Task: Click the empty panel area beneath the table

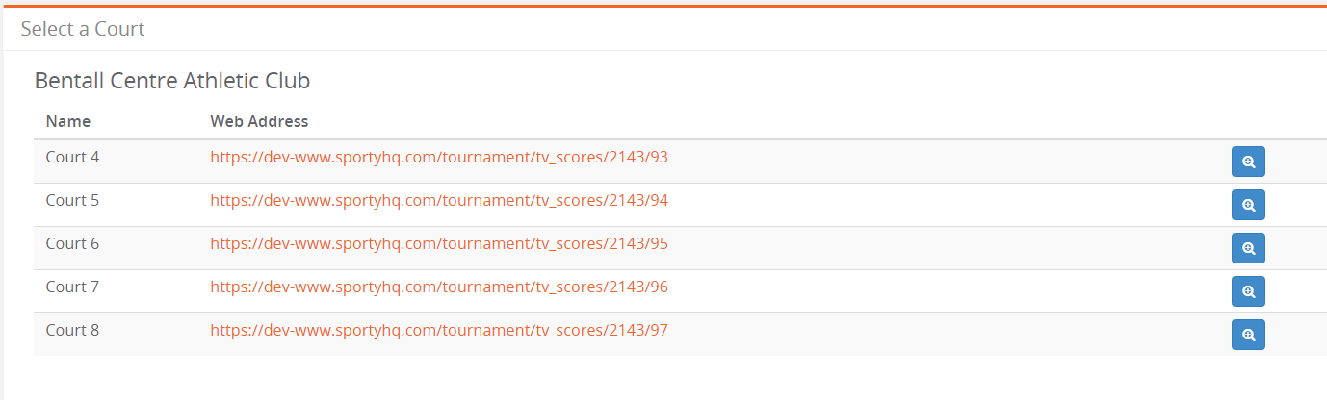Action: [664, 377]
